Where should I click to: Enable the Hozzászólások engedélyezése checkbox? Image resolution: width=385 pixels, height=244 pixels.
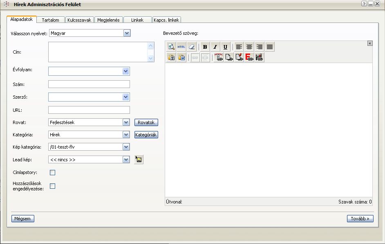52,186
